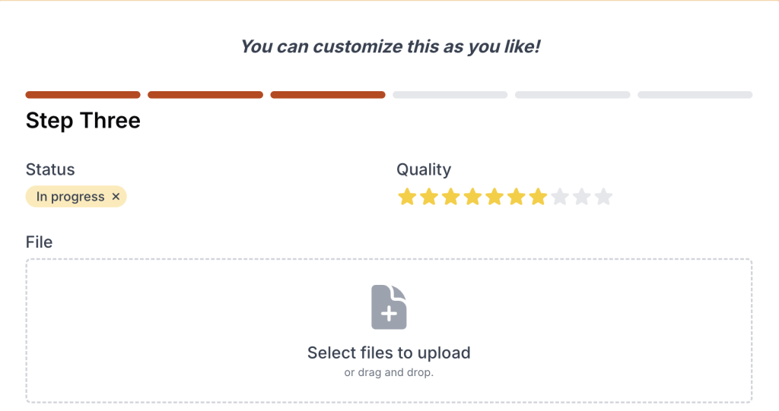Click Select files to upload text
Viewport: 779px width, 411px height.
389,353
